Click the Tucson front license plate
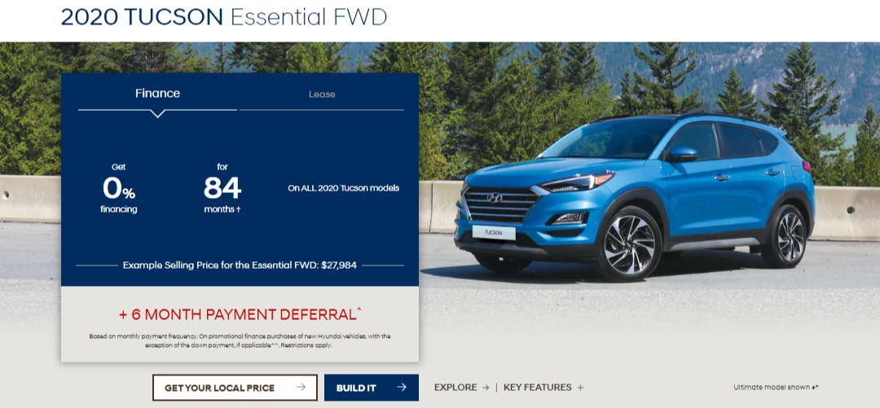880x408 pixels. coord(493,232)
